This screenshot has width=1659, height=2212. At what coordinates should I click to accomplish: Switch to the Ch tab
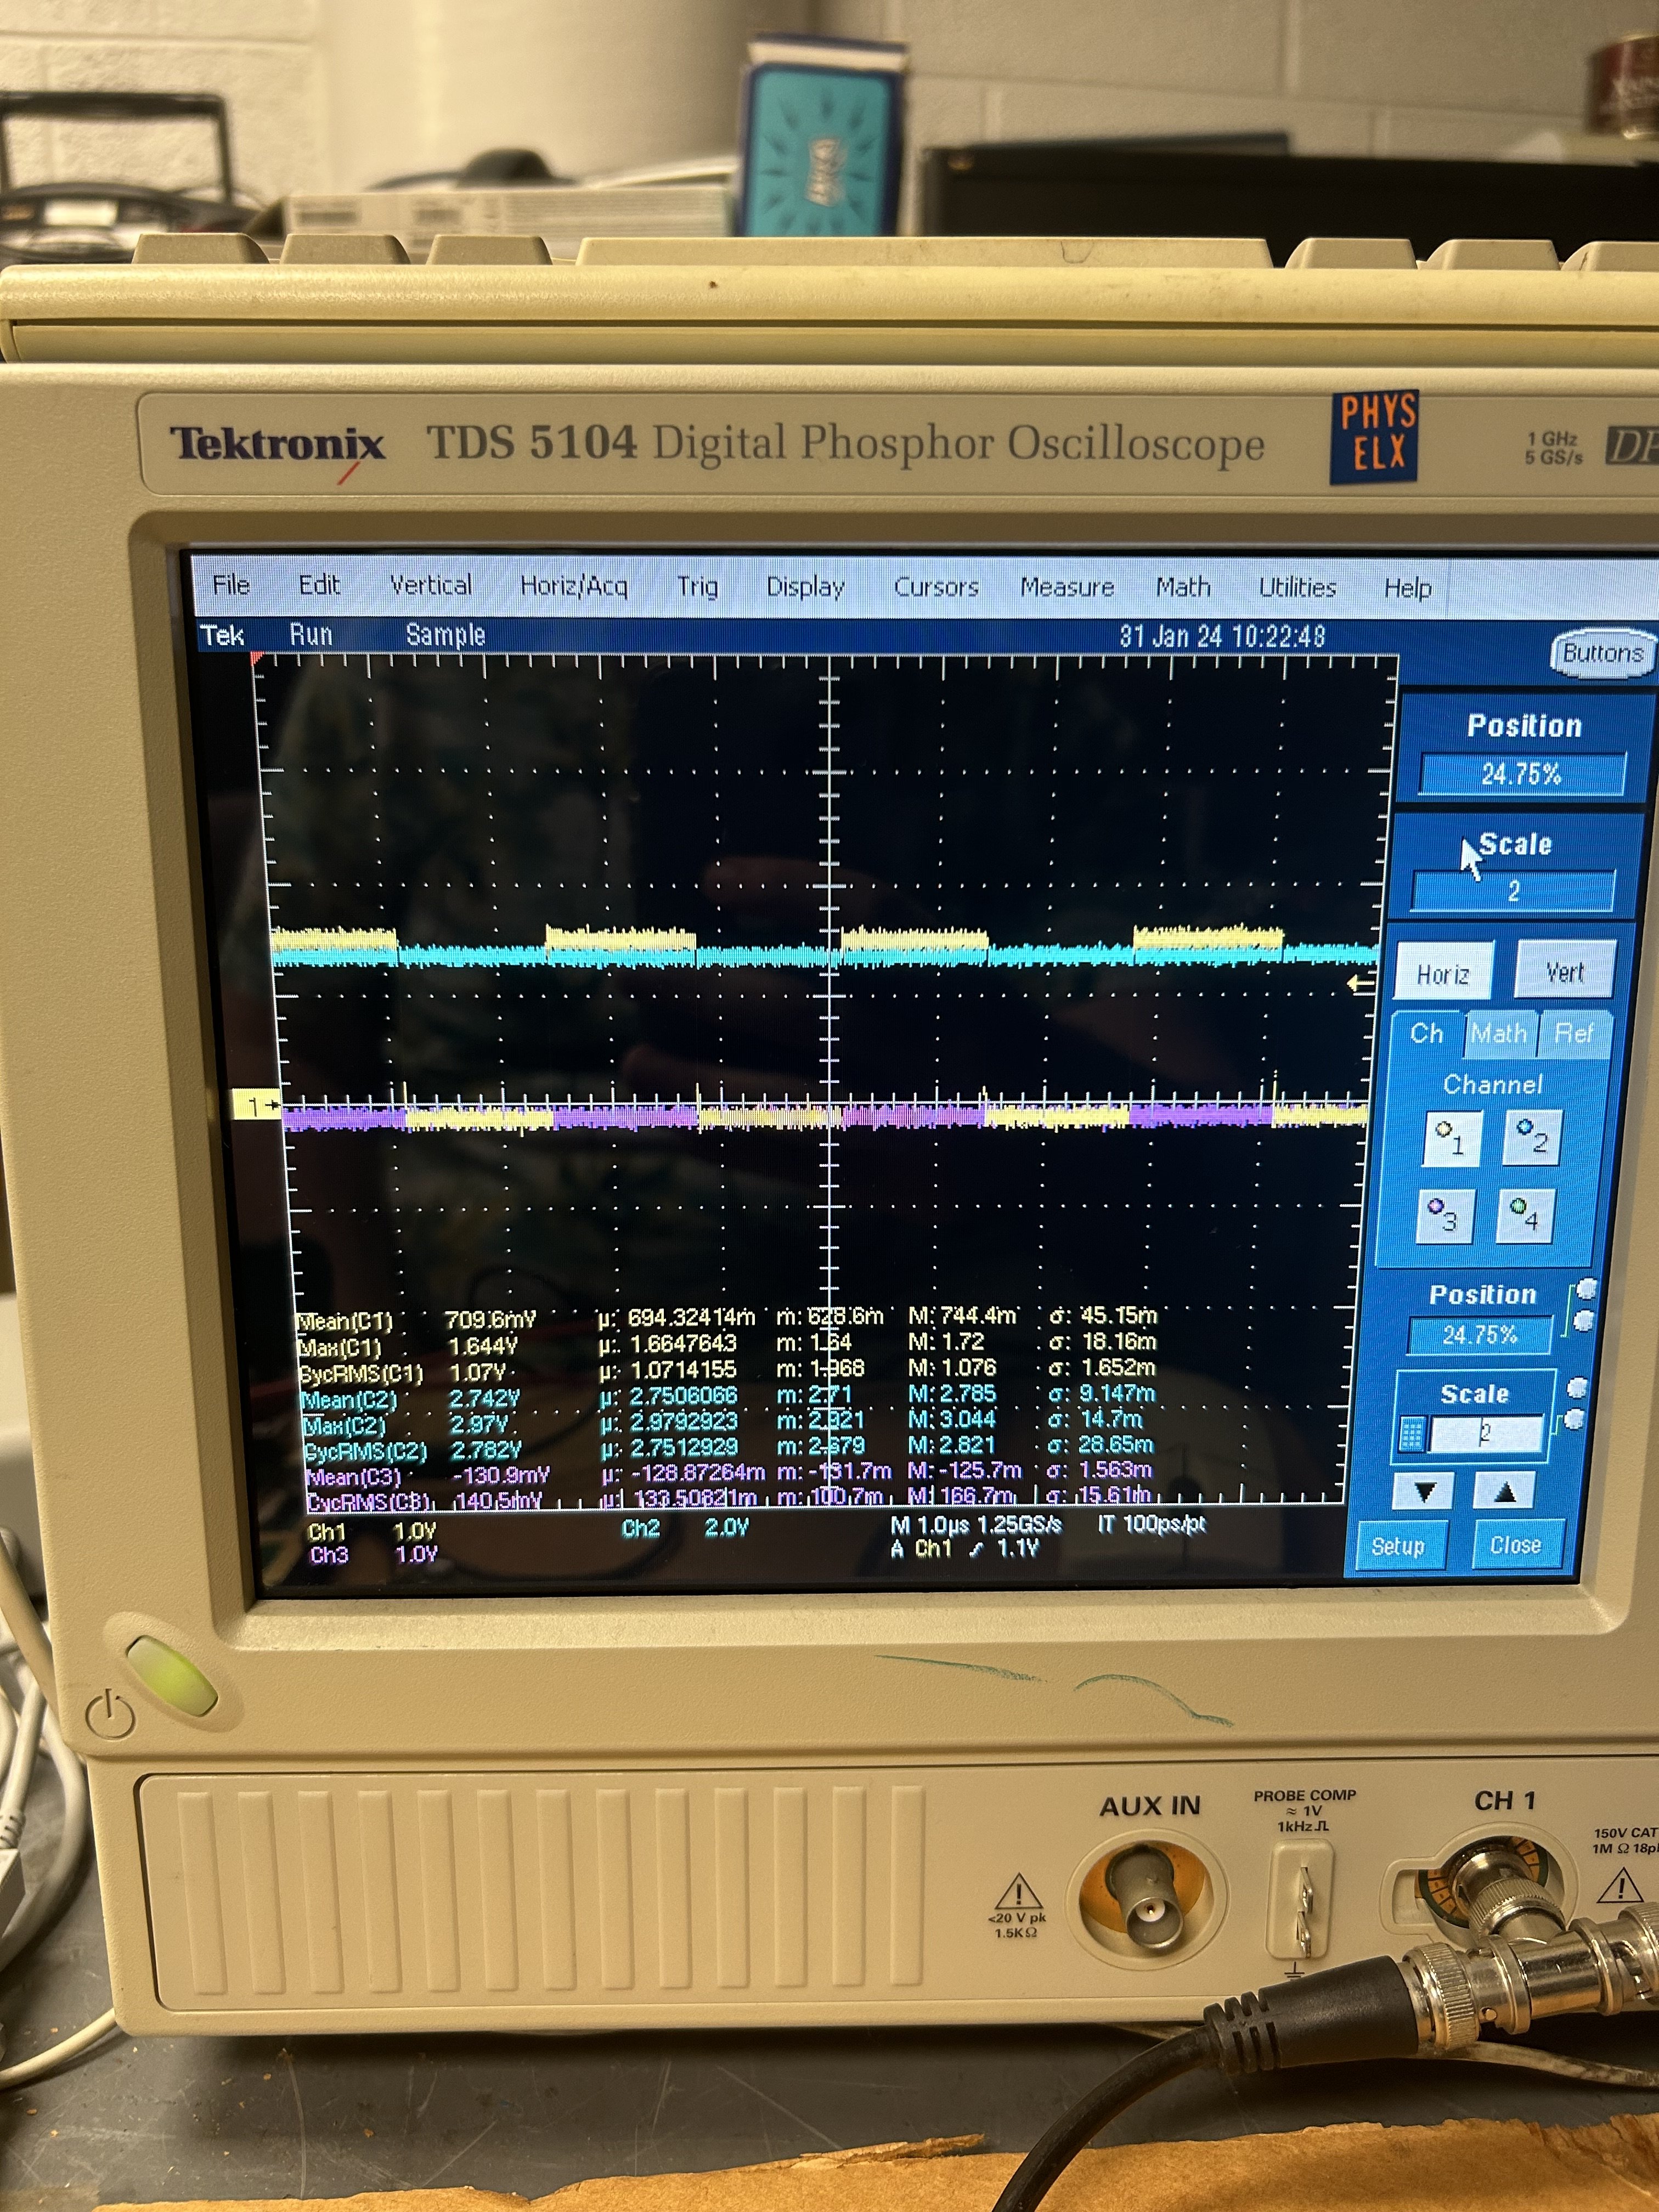(x=1427, y=1034)
